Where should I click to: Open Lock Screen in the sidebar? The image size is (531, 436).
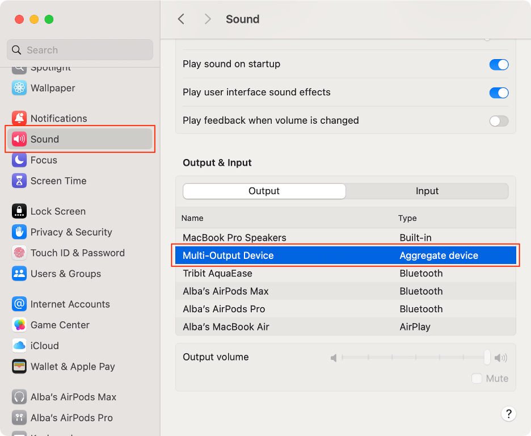58,211
